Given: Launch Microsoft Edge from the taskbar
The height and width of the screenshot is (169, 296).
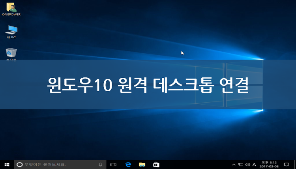Looking at the screenshot, I should [x=128, y=165].
